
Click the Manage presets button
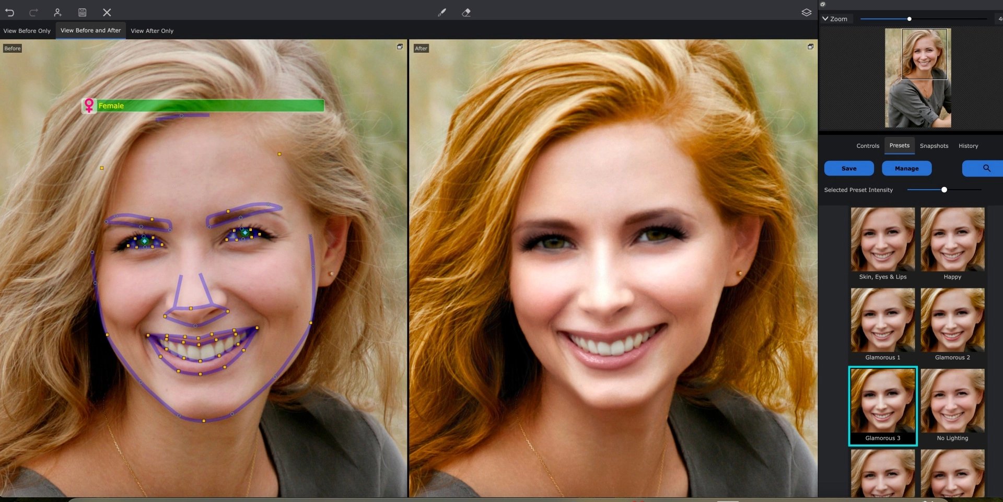[x=906, y=168]
